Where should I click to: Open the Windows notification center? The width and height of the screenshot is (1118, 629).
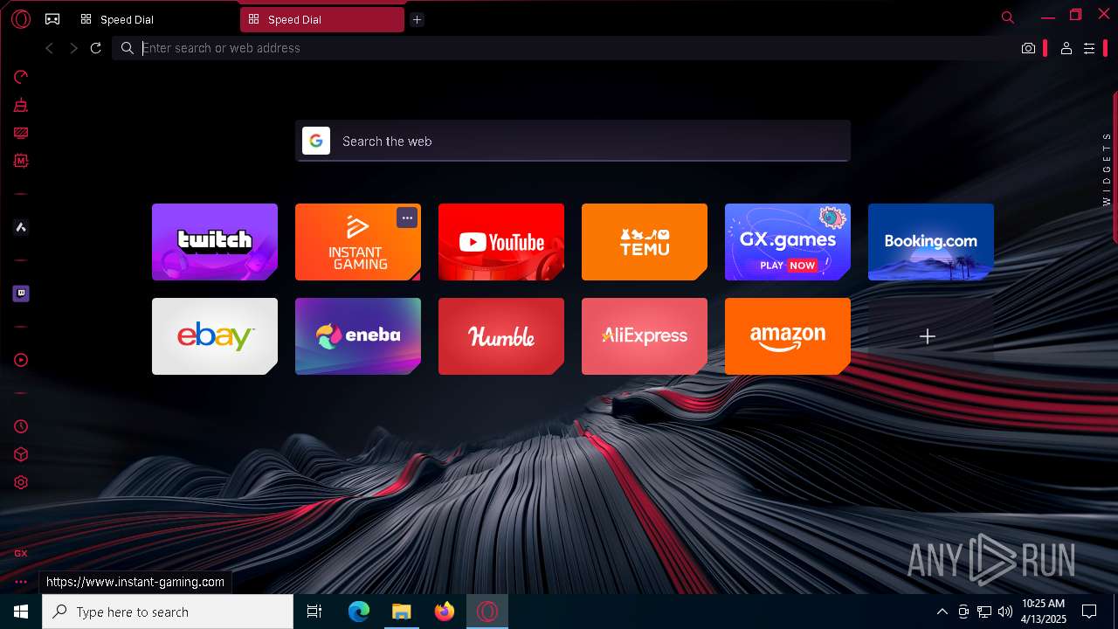(x=1089, y=612)
